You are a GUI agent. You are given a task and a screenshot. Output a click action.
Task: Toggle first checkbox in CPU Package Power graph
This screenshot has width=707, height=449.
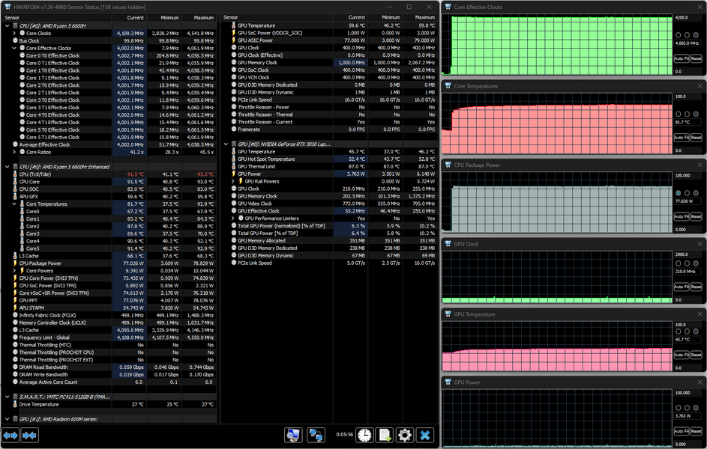(679, 192)
